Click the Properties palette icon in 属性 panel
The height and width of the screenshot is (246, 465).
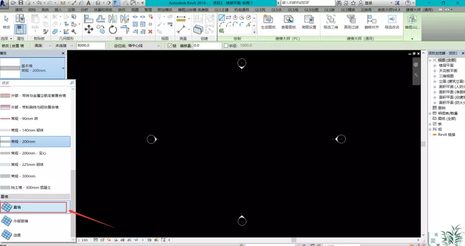[x=20, y=30]
